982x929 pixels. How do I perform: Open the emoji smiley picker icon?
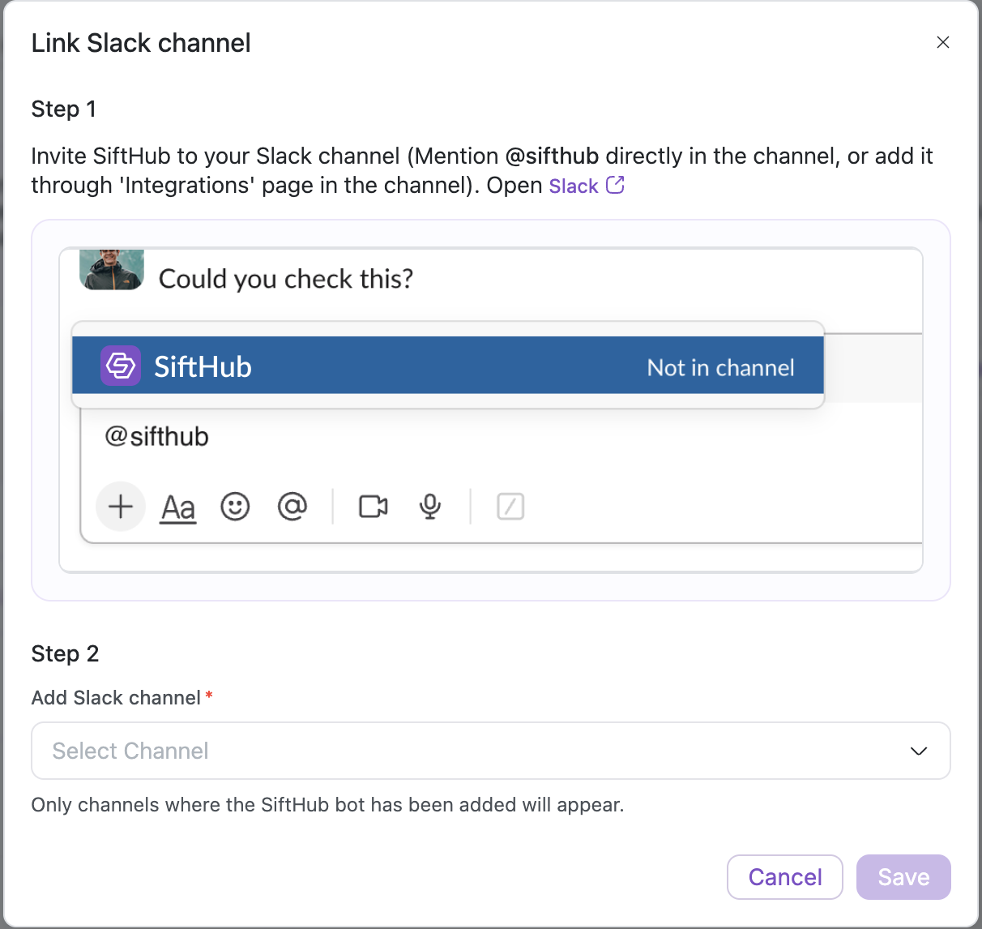tap(235, 507)
